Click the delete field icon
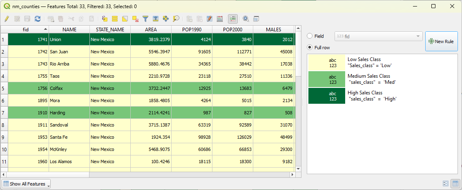 pos(199,19)
